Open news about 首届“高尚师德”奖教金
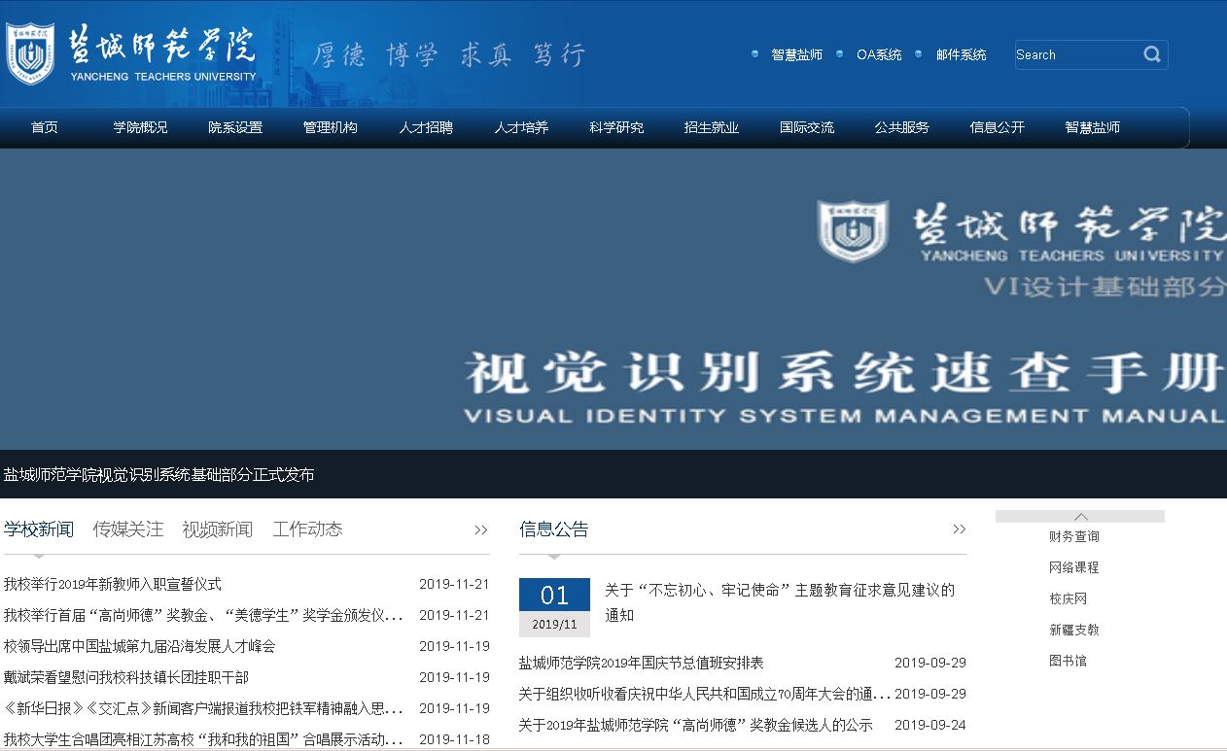Screen dimensions: 1227x751 click(x=203, y=615)
